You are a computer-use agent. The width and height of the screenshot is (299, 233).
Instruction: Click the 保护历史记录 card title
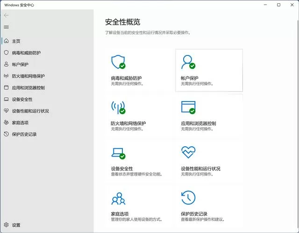tap(194, 214)
